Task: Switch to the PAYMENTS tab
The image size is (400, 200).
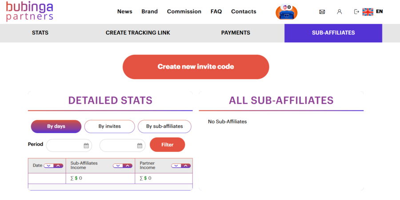Action: [236, 33]
